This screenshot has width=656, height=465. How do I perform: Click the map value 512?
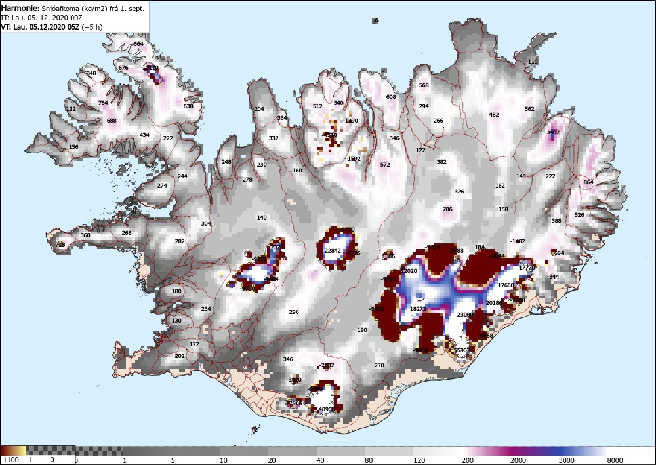point(318,106)
